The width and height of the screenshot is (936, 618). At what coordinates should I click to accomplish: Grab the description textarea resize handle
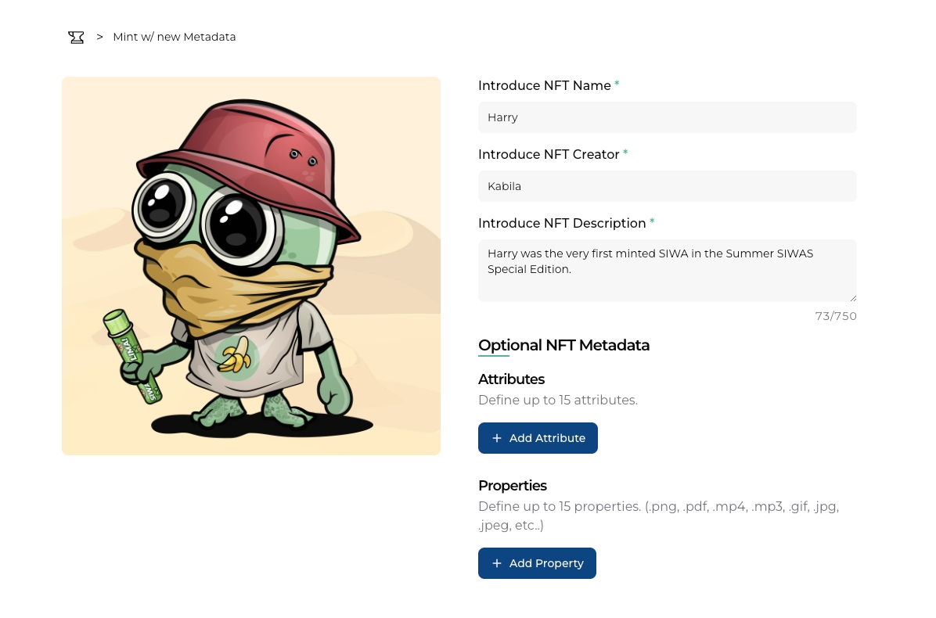(852, 297)
